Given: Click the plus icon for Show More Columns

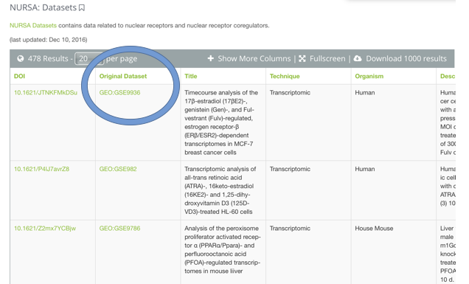Looking at the screenshot, I should point(211,58).
